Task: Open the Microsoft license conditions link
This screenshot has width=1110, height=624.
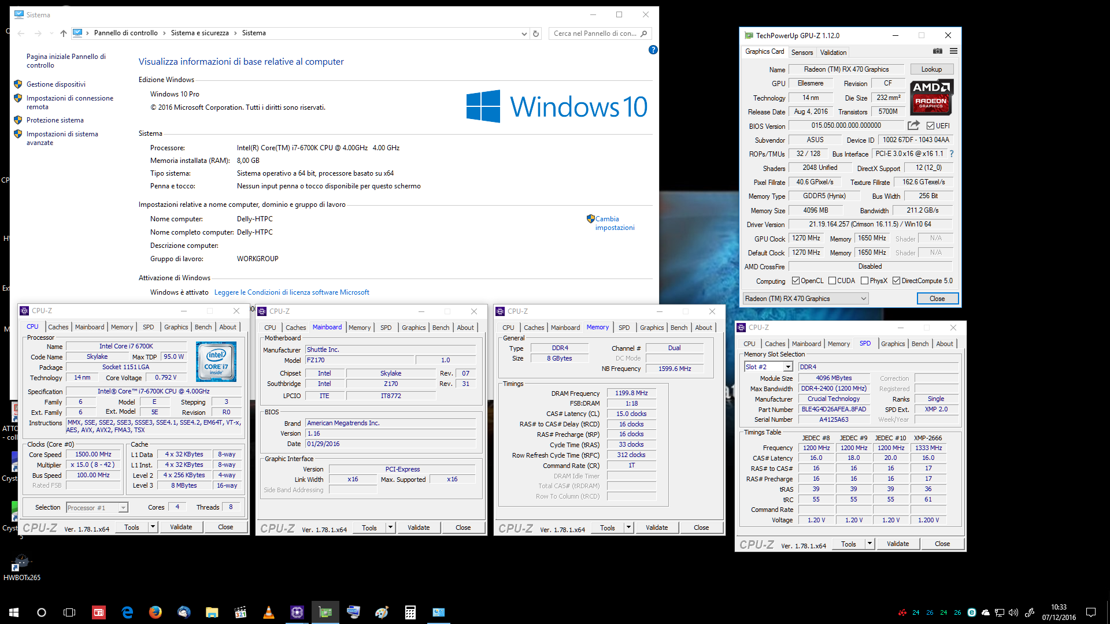Action: pyautogui.click(x=291, y=292)
